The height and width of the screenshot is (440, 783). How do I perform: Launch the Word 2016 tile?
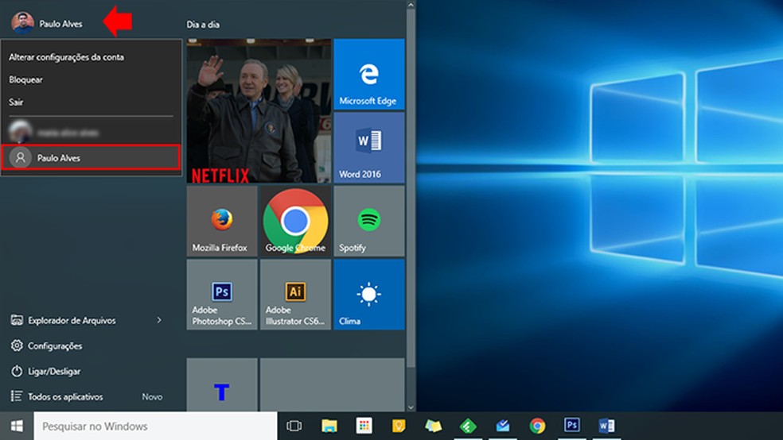(x=368, y=147)
